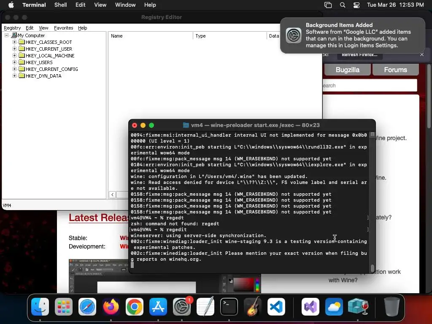The width and height of the screenshot is (432, 324).
Task: Click the folder proxy icon in Terminal title
Action: point(186,125)
